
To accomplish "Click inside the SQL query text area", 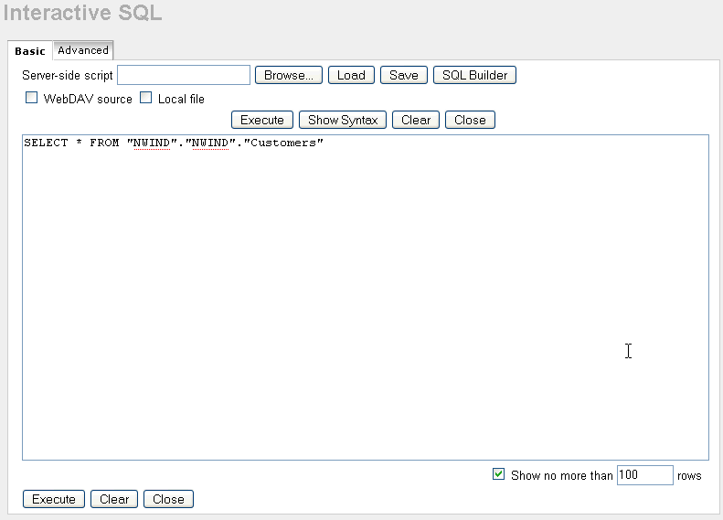I will 366,302.
